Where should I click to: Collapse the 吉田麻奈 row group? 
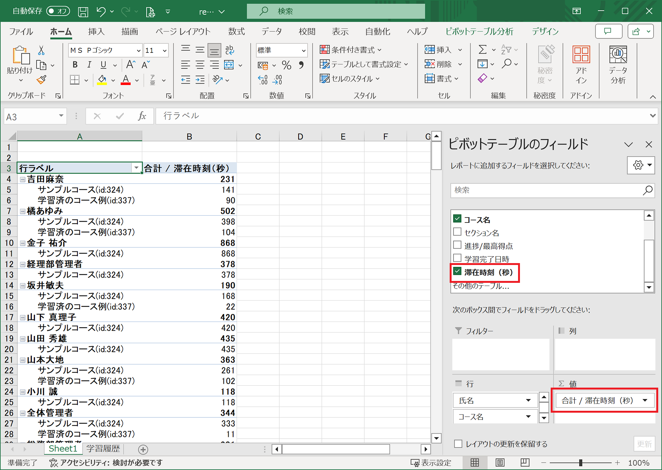tap(23, 179)
